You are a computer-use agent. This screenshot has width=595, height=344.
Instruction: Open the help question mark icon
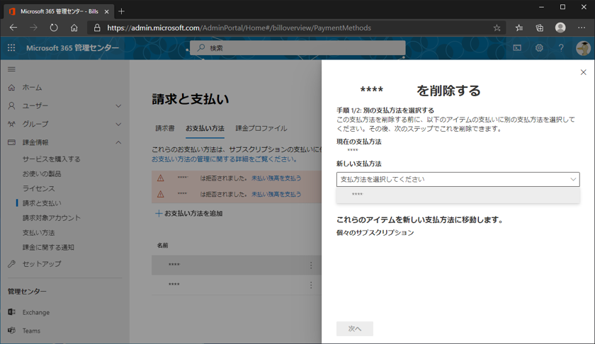[x=561, y=48]
